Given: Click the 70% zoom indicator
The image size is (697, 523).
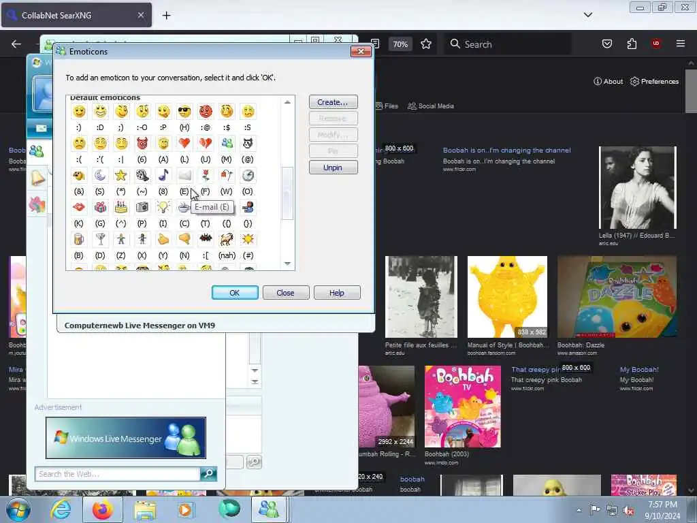Looking at the screenshot, I should pos(400,44).
